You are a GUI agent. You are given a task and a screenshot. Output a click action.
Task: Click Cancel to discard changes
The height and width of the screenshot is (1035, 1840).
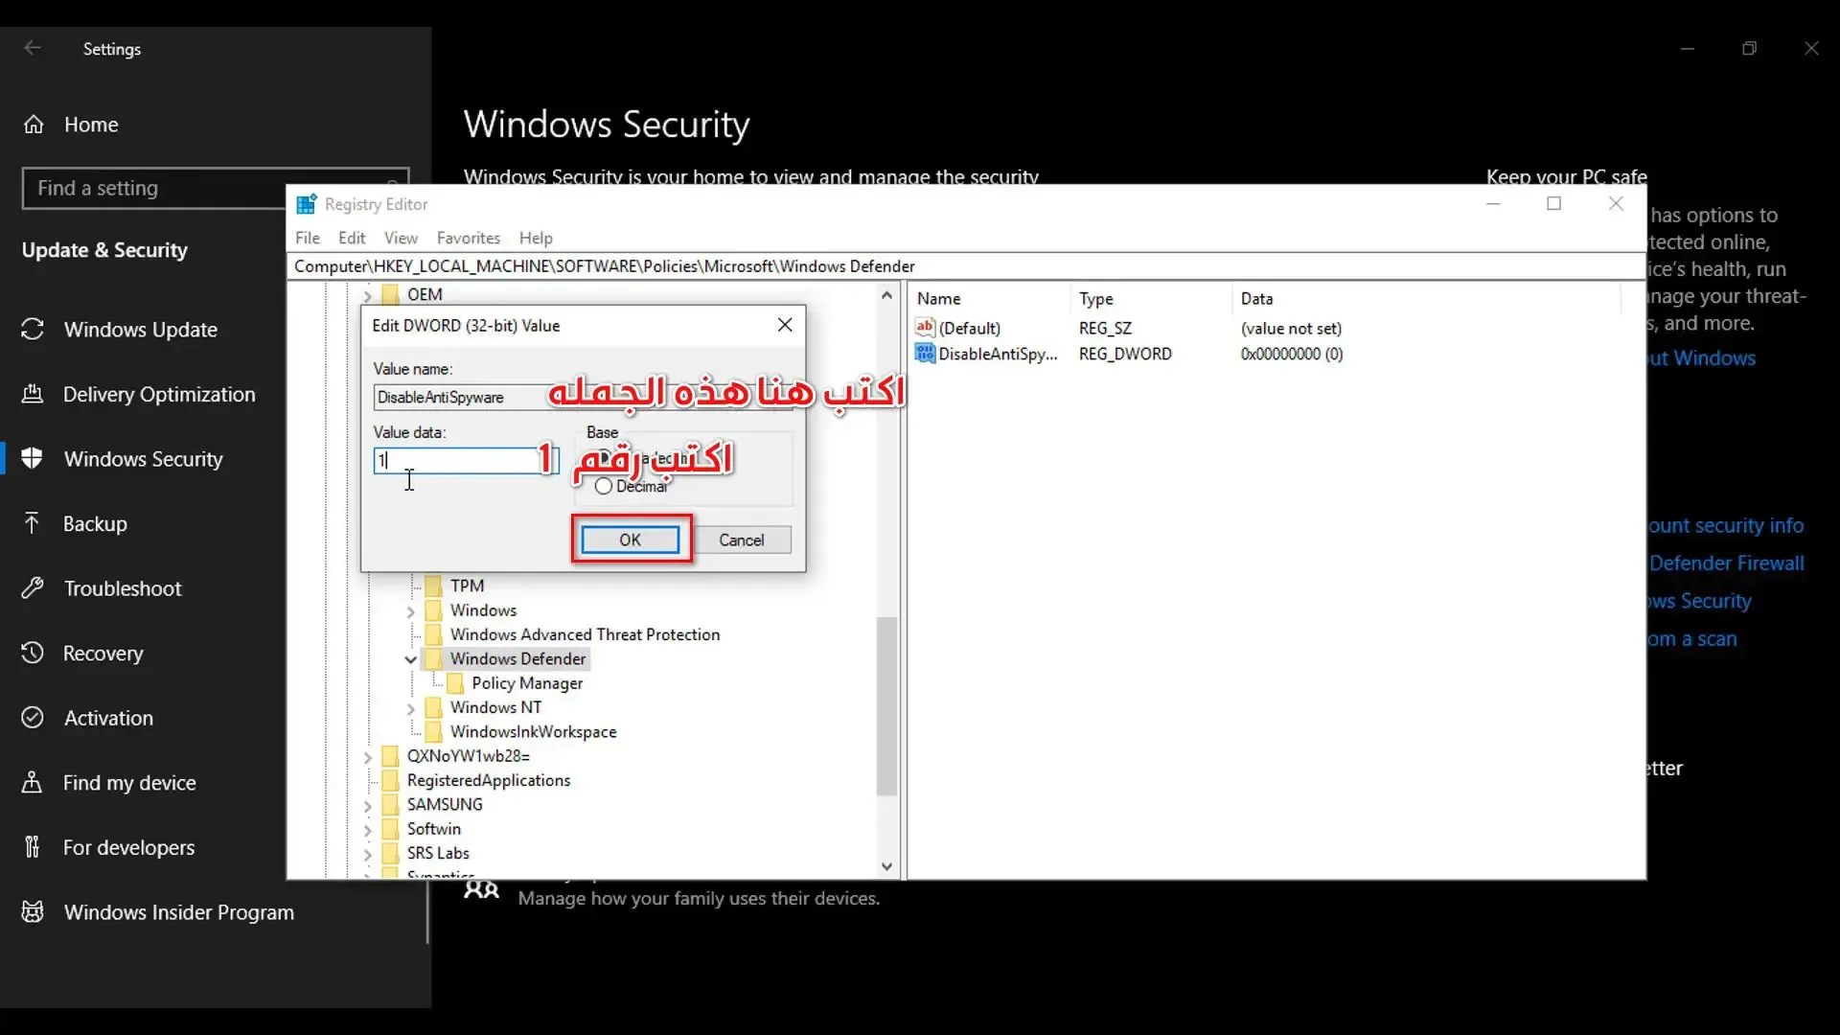click(x=741, y=540)
